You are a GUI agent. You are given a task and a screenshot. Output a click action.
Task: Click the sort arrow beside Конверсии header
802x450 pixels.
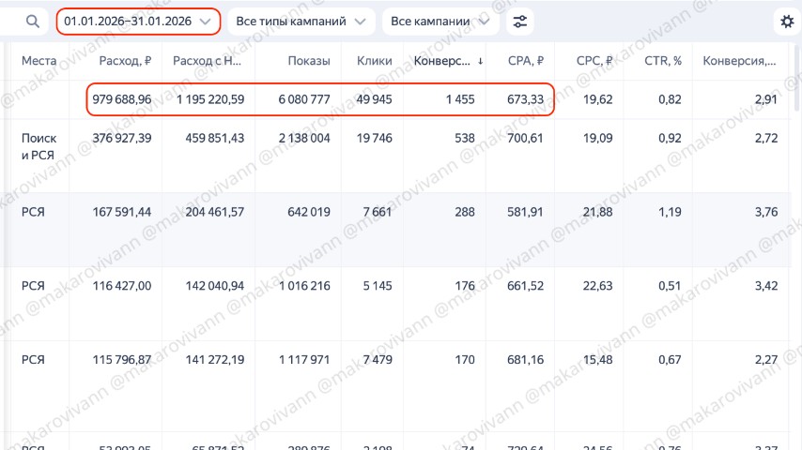click(481, 62)
